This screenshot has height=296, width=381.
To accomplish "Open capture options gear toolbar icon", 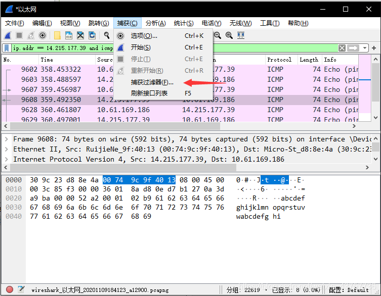I will pos(43,36).
